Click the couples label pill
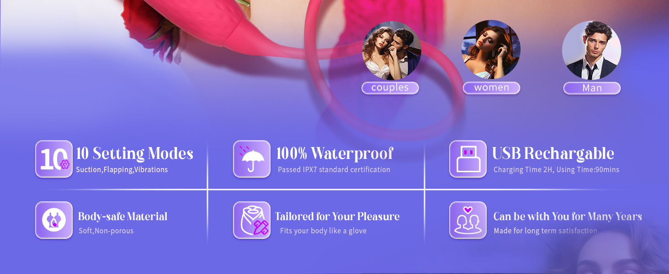The width and height of the screenshot is (669, 274). click(x=390, y=88)
